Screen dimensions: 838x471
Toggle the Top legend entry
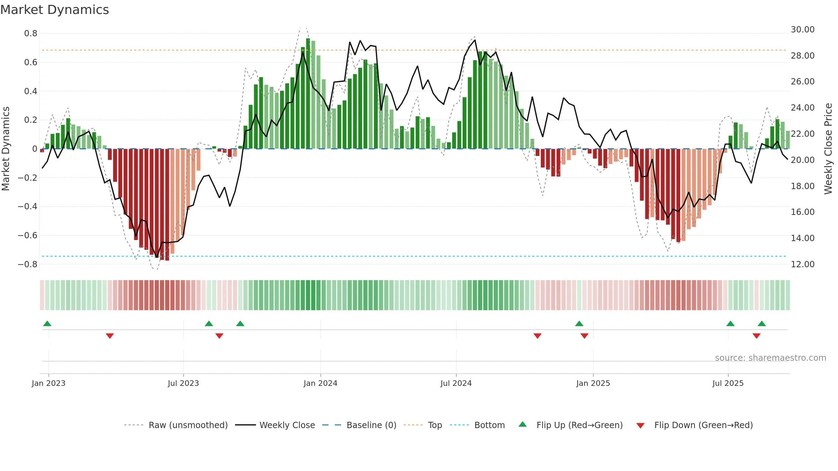tap(422, 425)
